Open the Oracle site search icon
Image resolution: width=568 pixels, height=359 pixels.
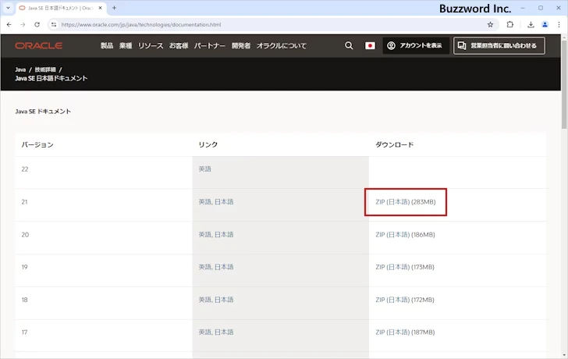click(x=349, y=45)
